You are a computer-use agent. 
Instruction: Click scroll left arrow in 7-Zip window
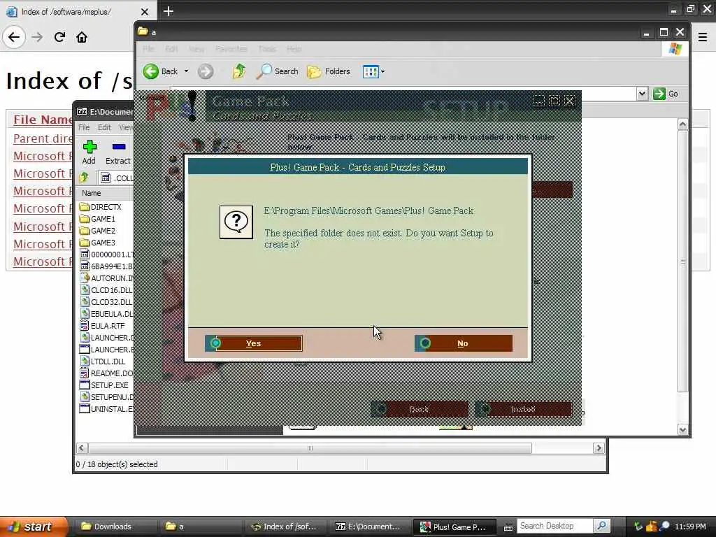pyautogui.click(x=82, y=448)
